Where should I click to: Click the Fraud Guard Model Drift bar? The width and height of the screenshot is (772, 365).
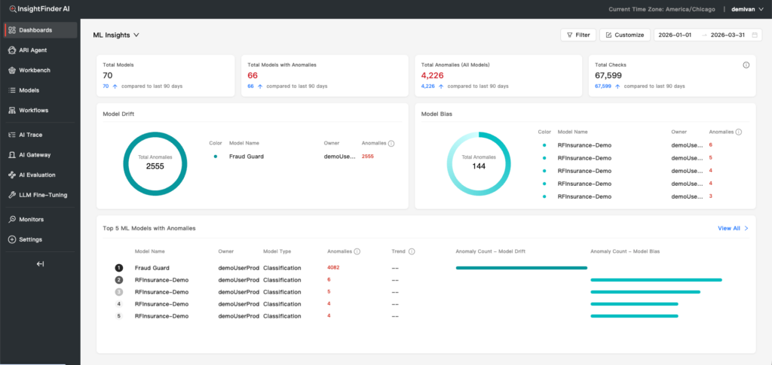coord(522,268)
